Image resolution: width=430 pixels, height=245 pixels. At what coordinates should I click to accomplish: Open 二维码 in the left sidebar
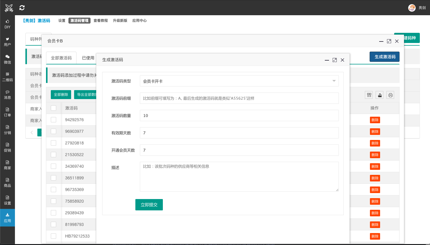point(7,77)
